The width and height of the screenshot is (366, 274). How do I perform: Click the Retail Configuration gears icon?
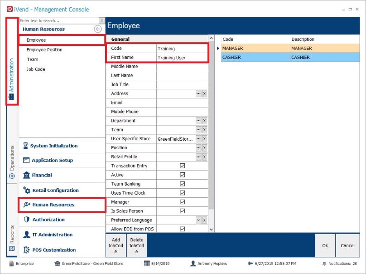coord(27,190)
